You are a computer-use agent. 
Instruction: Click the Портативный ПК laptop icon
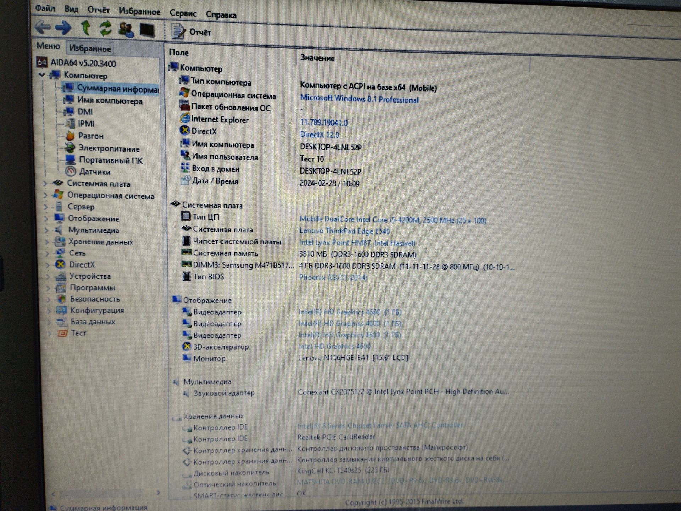tap(70, 159)
